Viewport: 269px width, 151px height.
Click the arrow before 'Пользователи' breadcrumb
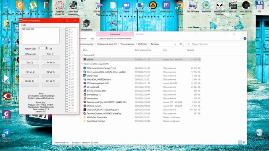point(119,44)
